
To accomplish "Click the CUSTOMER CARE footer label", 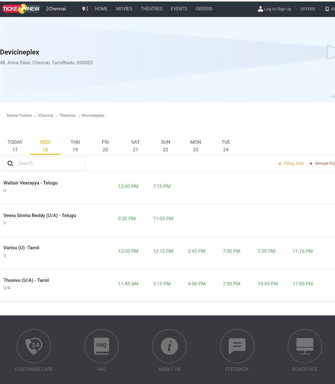I will tap(34, 369).
